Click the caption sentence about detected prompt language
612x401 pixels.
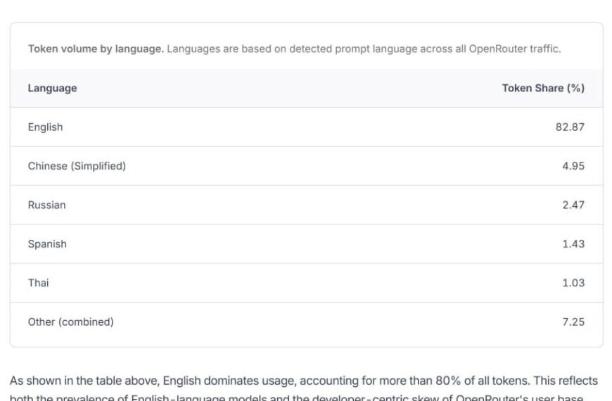click(363, 49)
